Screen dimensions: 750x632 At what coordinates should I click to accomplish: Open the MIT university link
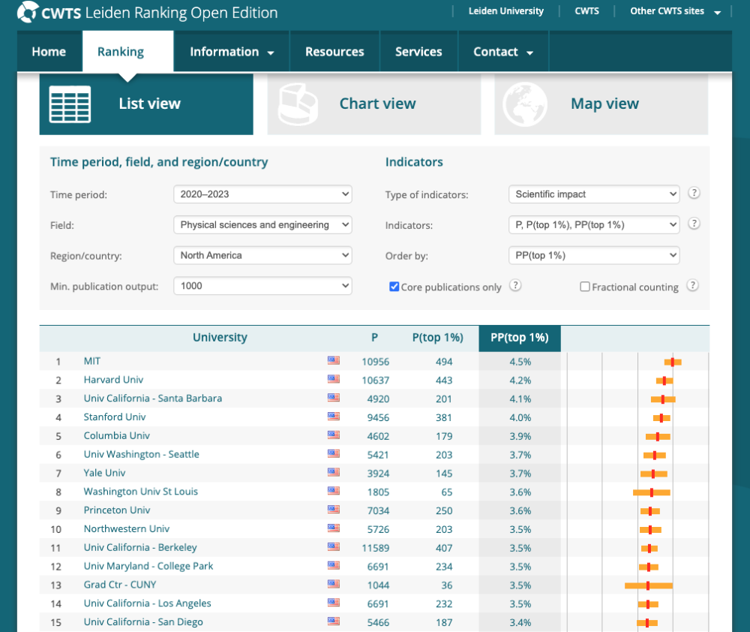[x=92, y=361]
